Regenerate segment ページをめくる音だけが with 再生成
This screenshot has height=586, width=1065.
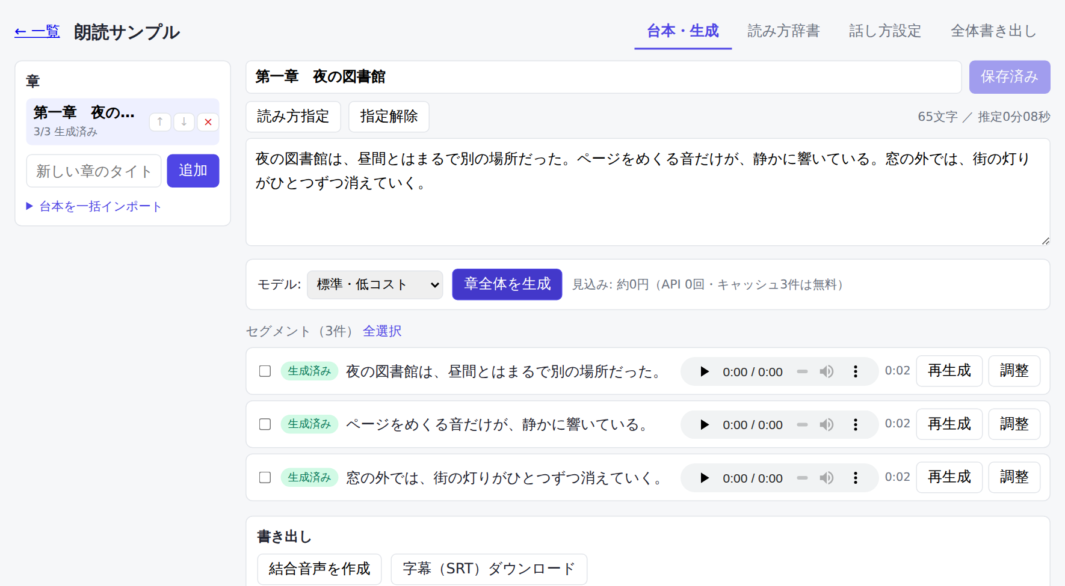949,424
